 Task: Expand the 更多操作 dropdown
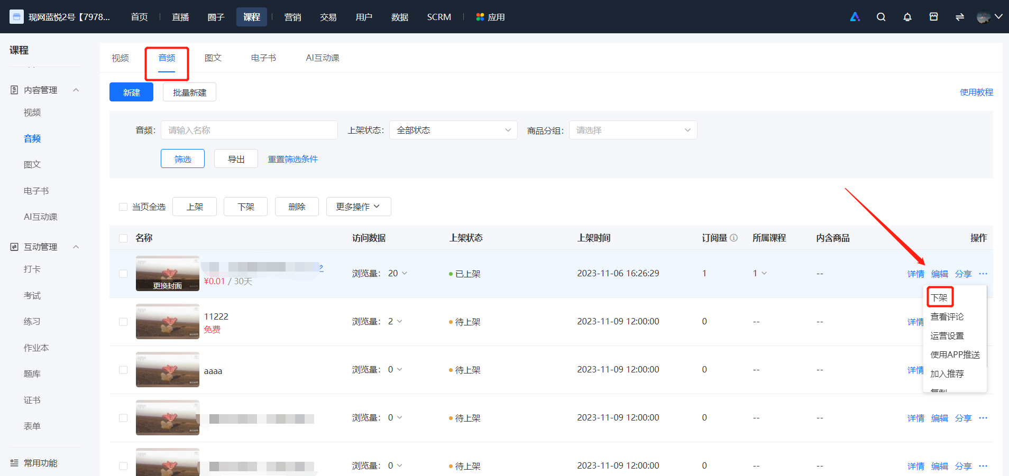(x=359, y=207)
